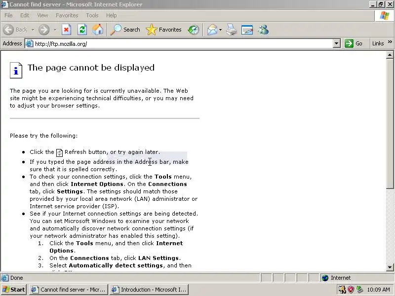
Task: Click the address field with ftp.mozilla.org
Action: coord(183,44)
